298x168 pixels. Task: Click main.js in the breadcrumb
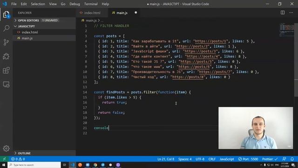pyautogui.click(x=91, y=21)
